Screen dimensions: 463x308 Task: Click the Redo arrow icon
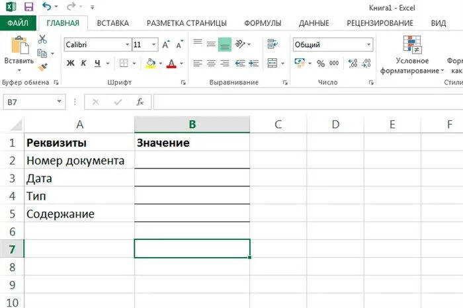click(x=71, y=6)
